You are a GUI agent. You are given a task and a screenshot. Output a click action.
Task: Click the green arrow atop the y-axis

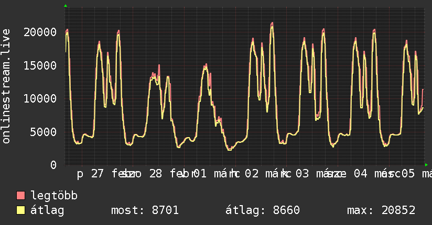click(66, 6)
